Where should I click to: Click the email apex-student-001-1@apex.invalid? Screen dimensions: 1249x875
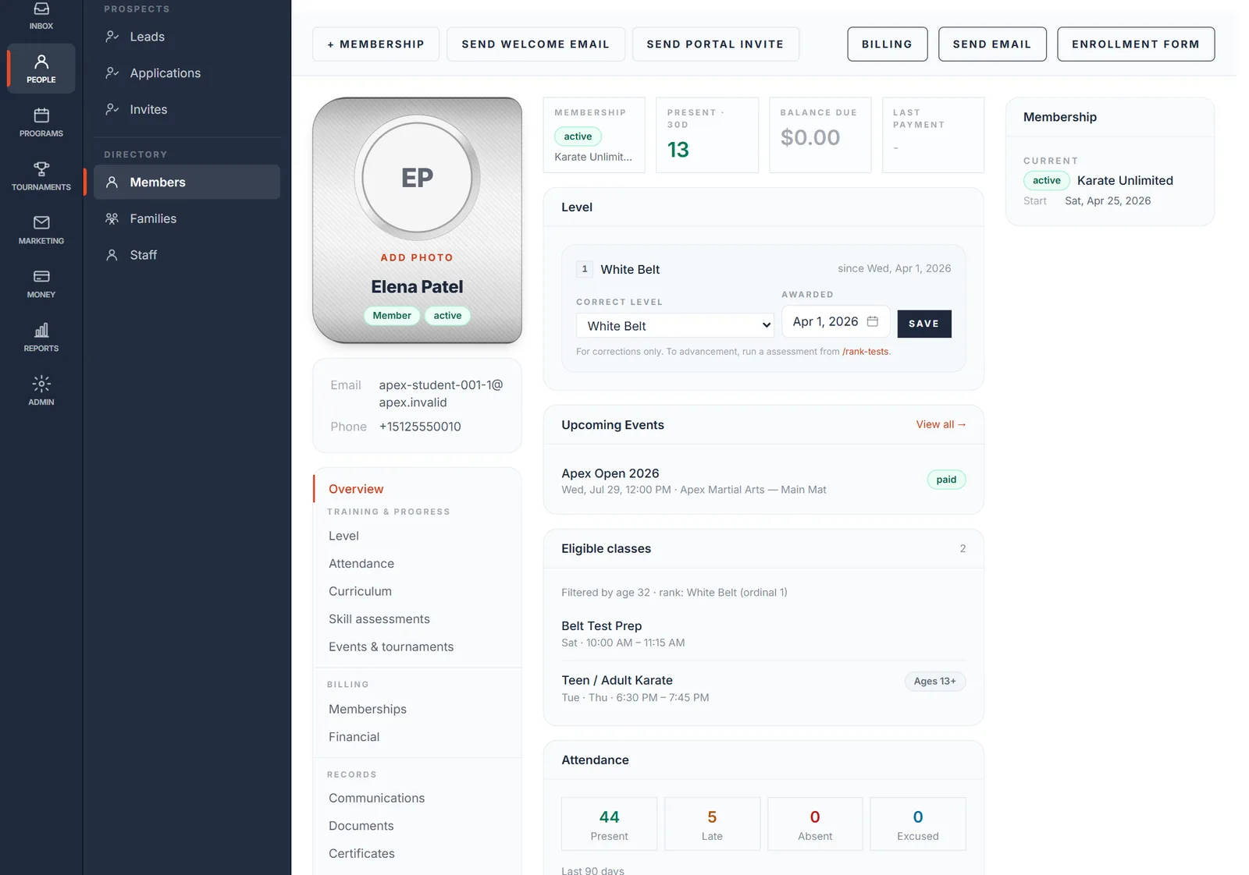click(x=441, y=394)
